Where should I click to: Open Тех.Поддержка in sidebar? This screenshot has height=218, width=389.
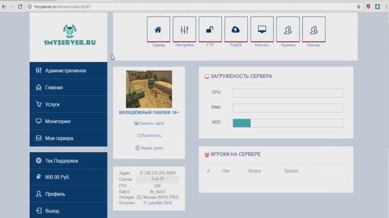(x=69, y=160)
